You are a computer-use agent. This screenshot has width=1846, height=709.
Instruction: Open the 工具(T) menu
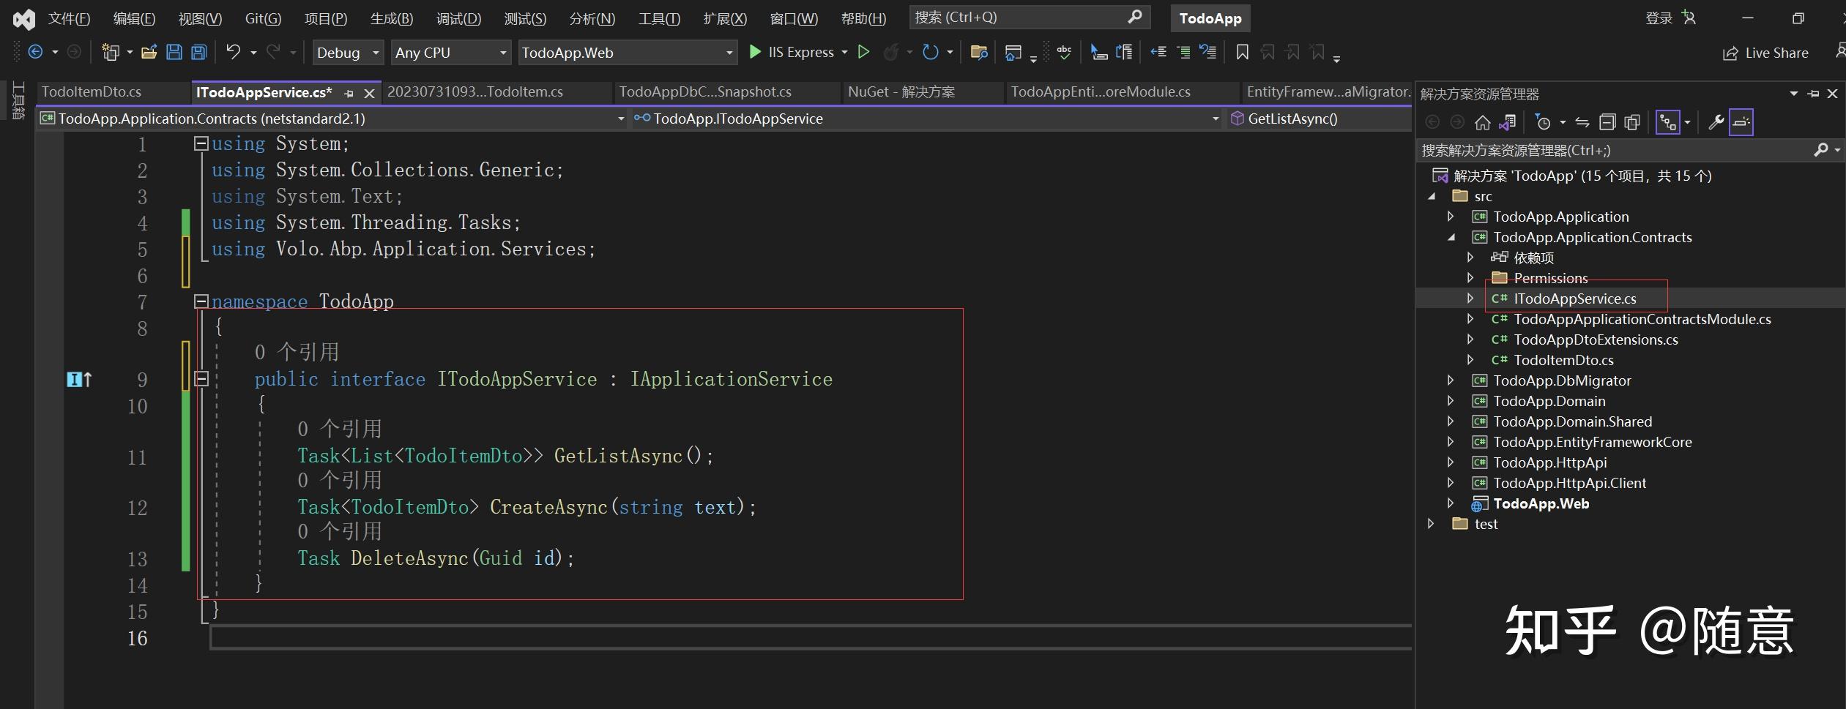[659, 18]
